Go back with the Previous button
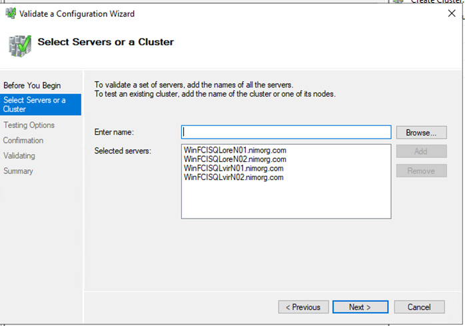465x326 pixels. coord(303,307)
